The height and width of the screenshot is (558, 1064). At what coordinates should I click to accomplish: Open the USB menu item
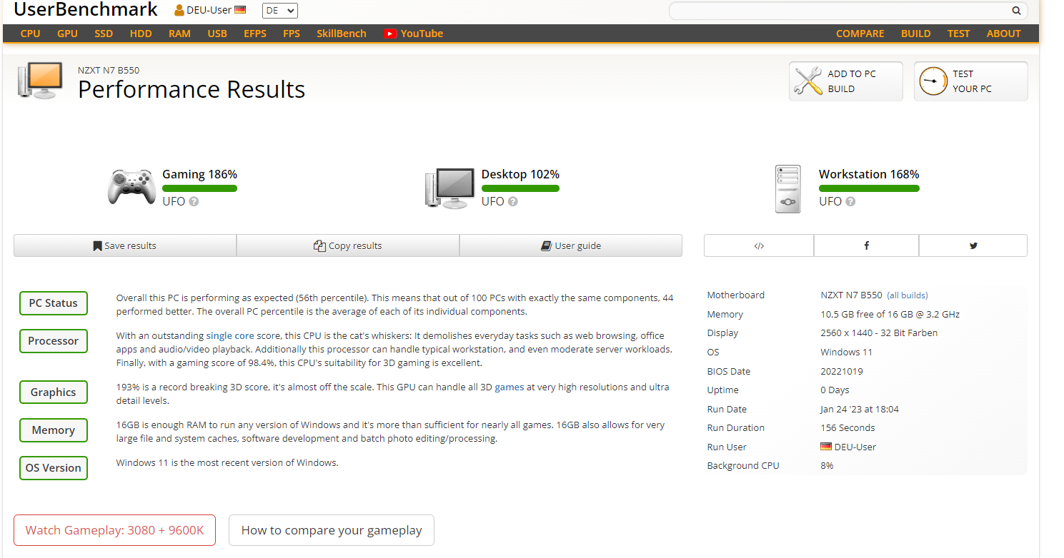(217, 34)
